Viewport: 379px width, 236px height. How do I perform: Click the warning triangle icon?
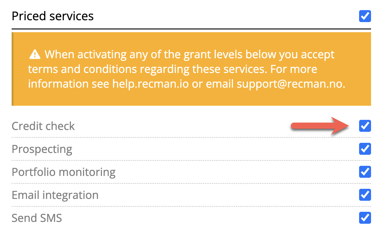coord(35,55)
